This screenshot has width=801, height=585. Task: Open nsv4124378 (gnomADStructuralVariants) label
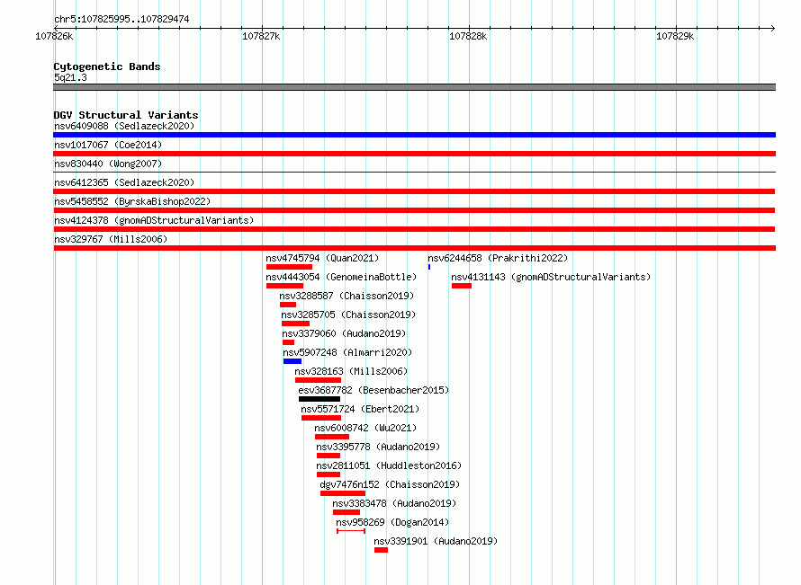154,220
